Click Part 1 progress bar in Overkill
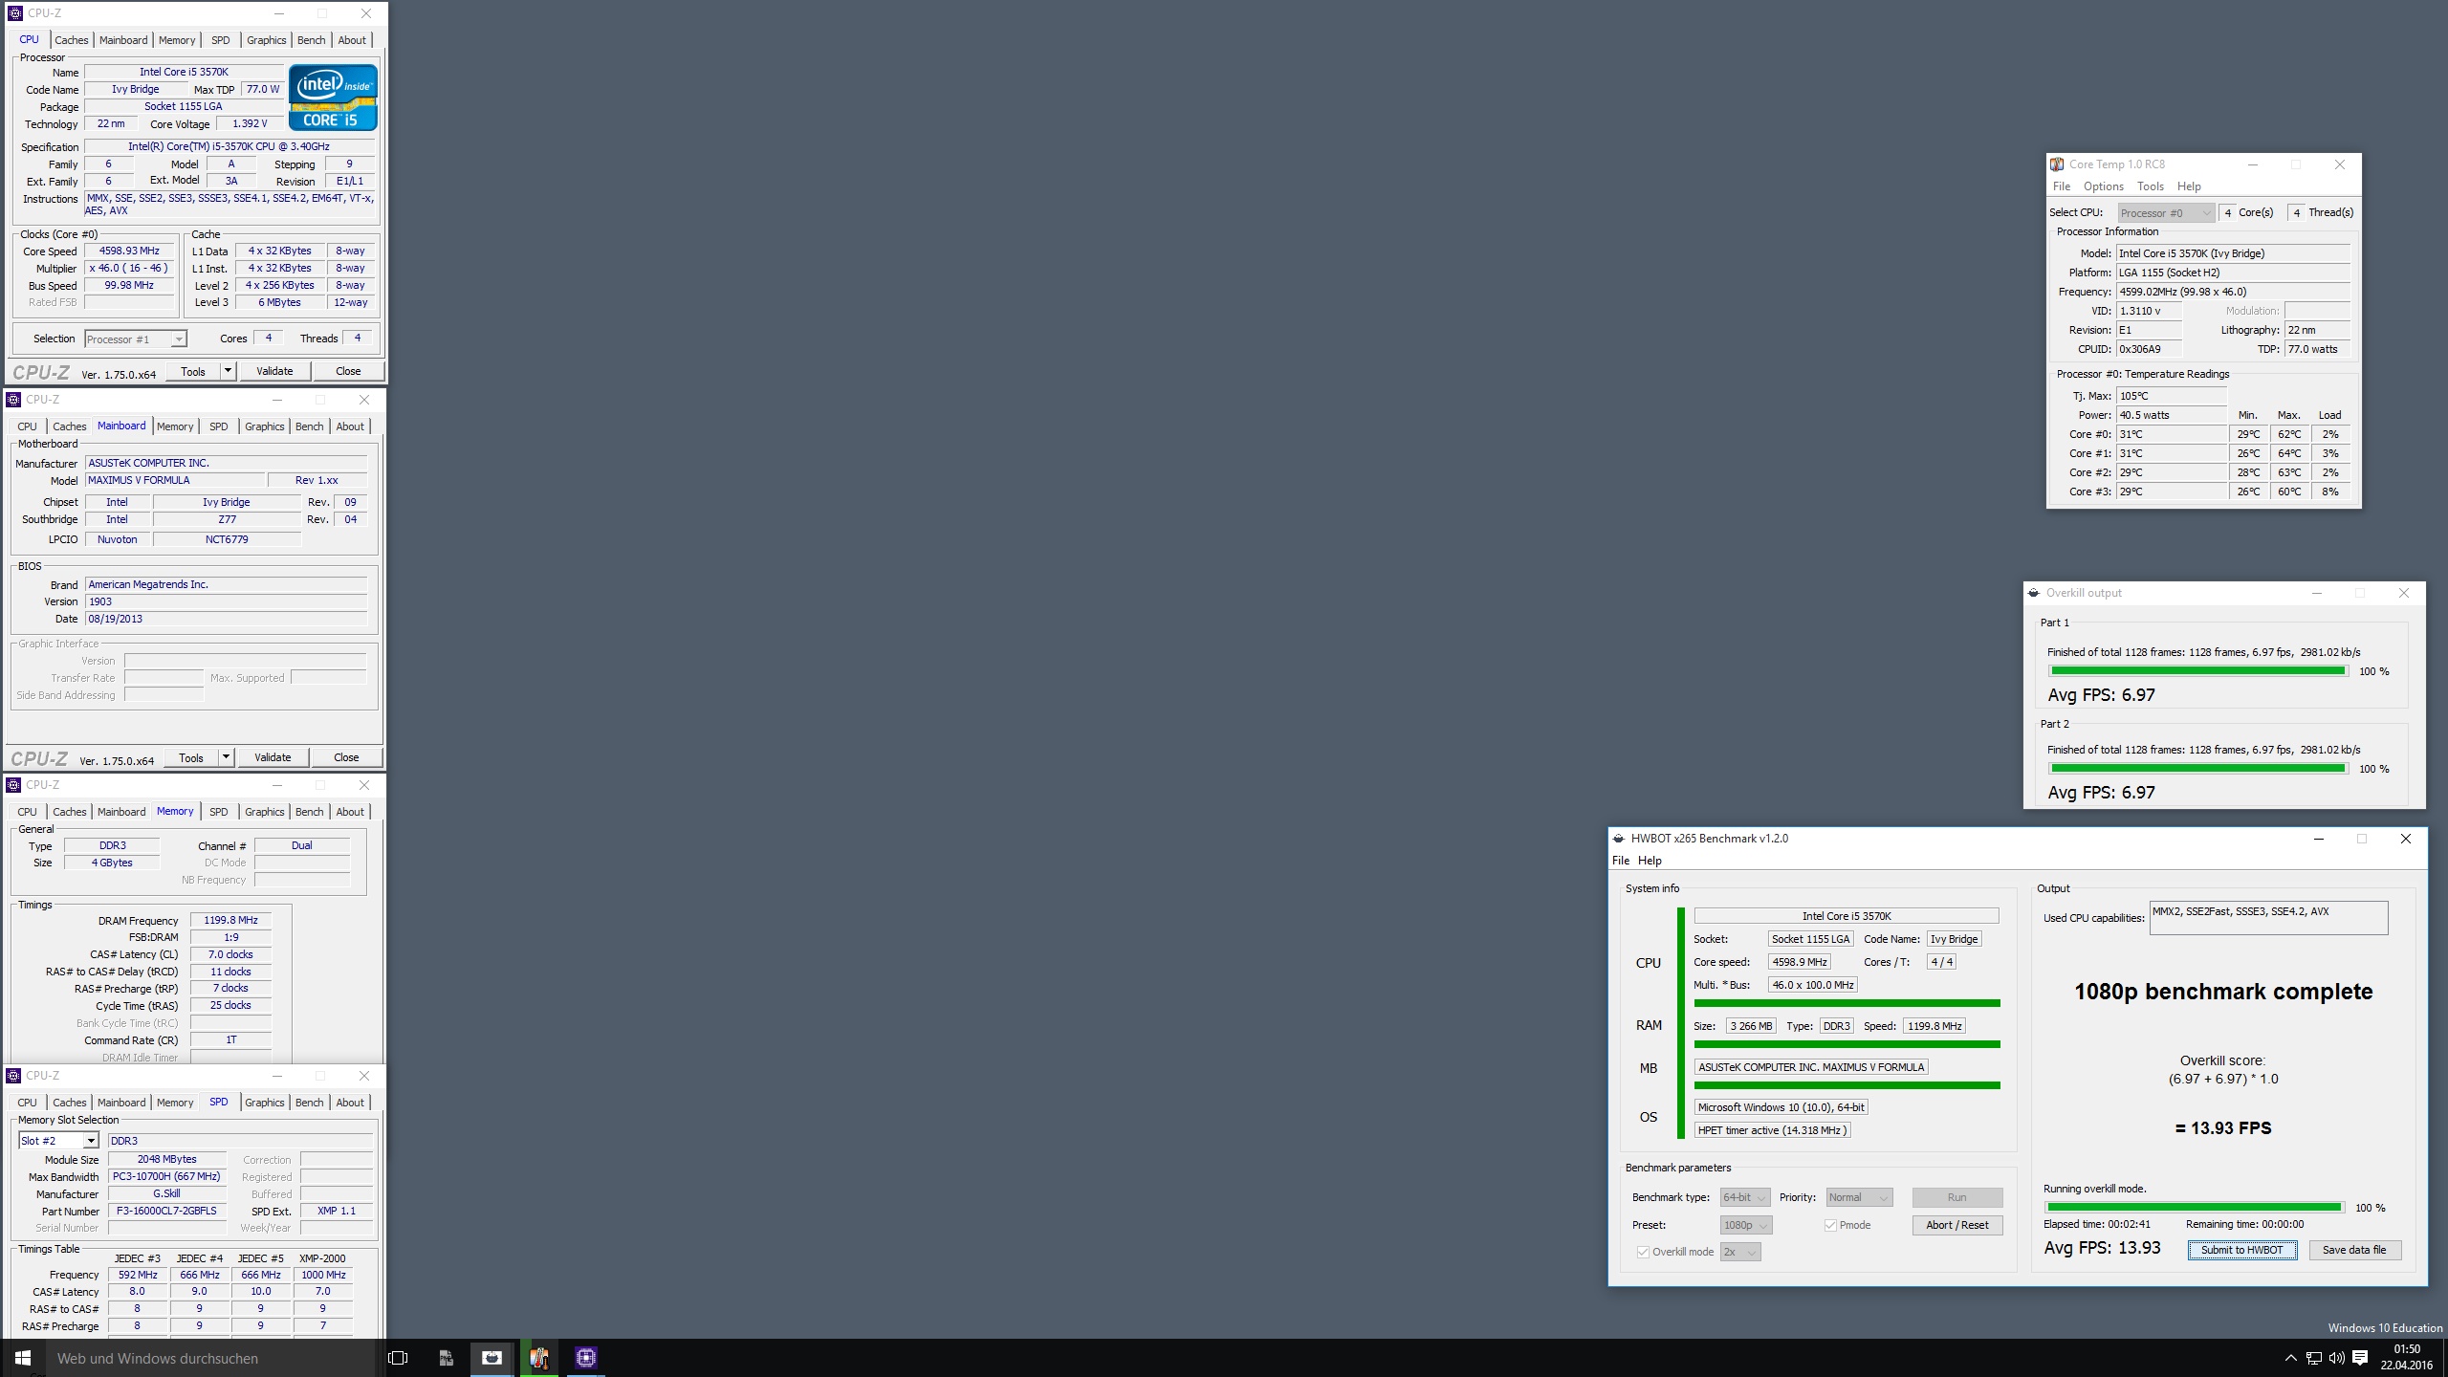 [2197, 671]
